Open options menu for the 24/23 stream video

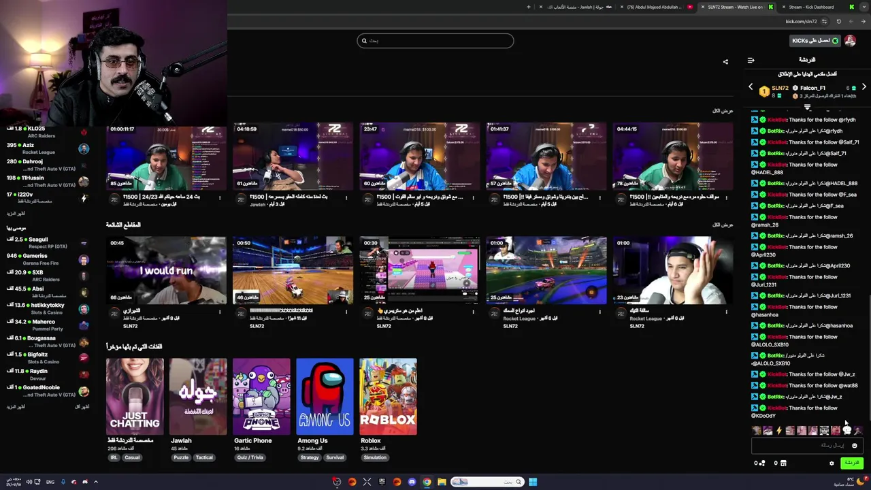[220, 198]
